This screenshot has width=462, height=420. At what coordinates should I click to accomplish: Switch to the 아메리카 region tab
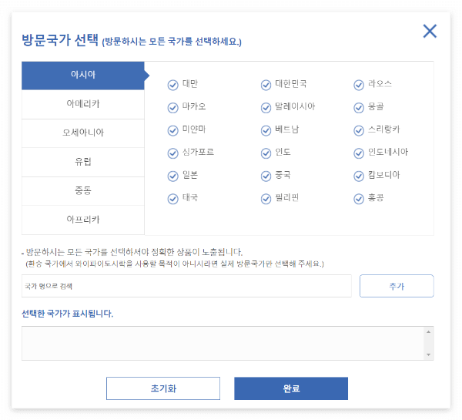pyautogui.click(x=83, y=104)
